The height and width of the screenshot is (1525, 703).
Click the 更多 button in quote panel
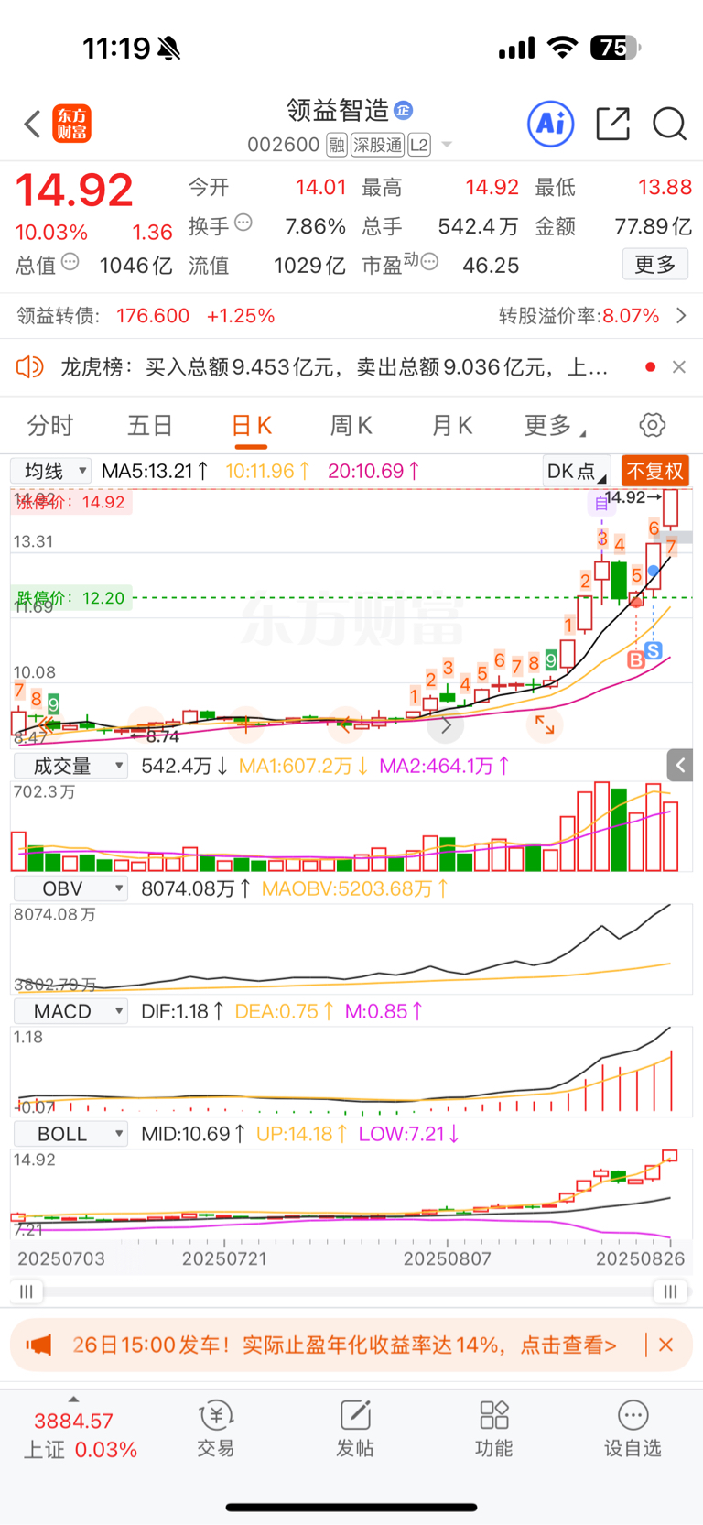point(655,265)
